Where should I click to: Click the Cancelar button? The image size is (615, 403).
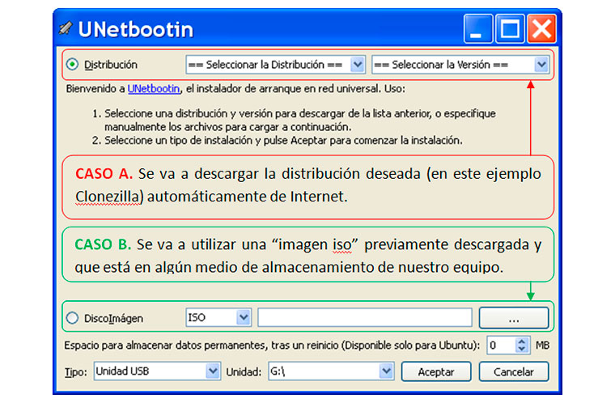tap(514, 371)
